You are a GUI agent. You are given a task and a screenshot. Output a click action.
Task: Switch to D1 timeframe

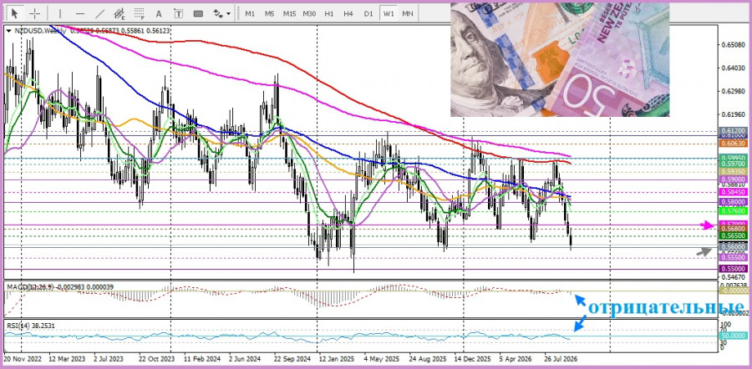click(x=368, y=13)
